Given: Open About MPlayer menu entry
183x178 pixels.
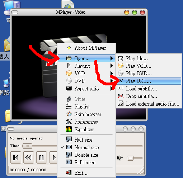Looking at the screenshot, I should [87, 48].
